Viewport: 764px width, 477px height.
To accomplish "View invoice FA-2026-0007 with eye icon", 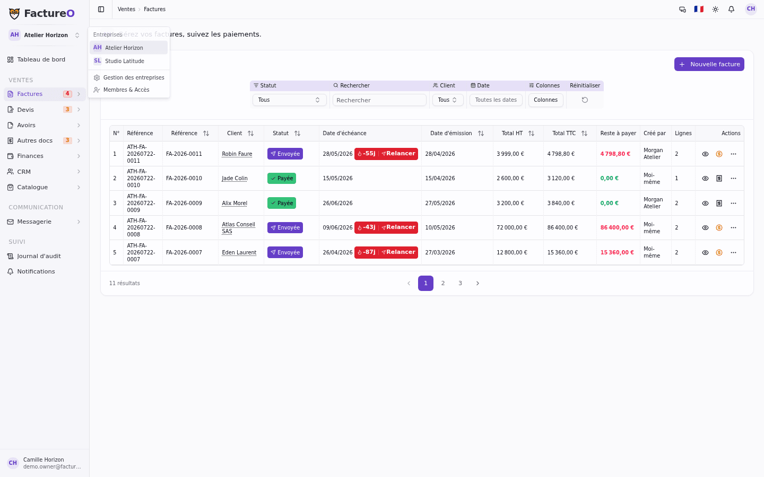I will coord(705,252).
